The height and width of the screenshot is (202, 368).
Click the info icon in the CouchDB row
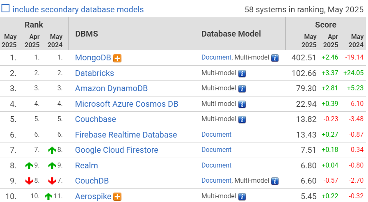pyautogui.click(x=275, y=181)
